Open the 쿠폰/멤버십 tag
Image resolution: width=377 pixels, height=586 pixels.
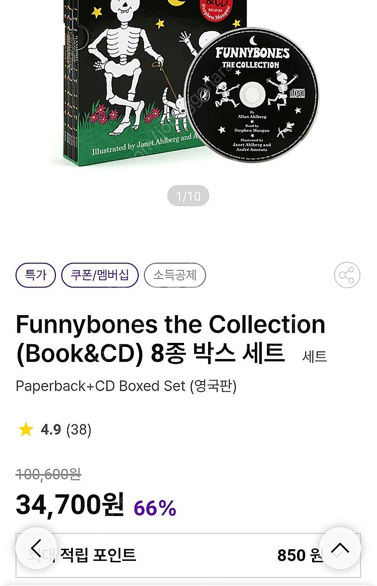click(x=100, y=275)
